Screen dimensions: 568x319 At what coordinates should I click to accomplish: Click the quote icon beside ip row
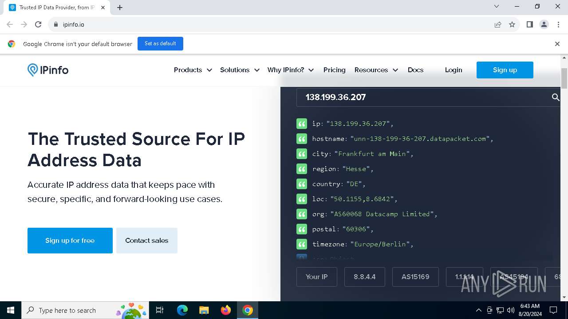[x=302, y=124]
